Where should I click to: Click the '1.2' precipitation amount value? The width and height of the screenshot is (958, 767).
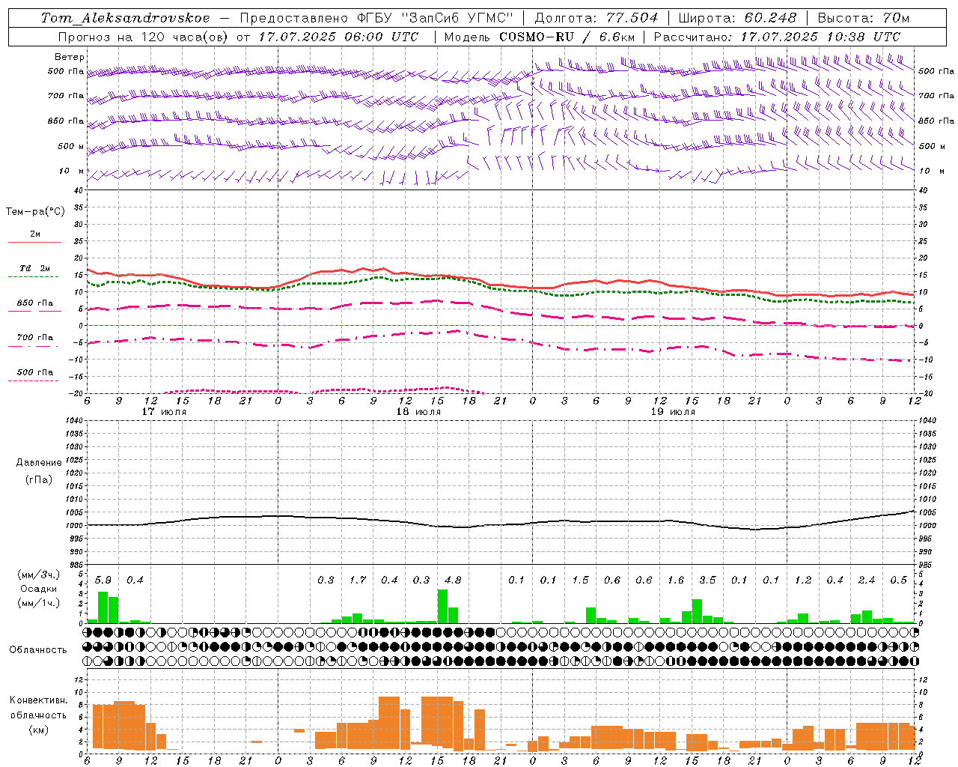pos(803,580)
